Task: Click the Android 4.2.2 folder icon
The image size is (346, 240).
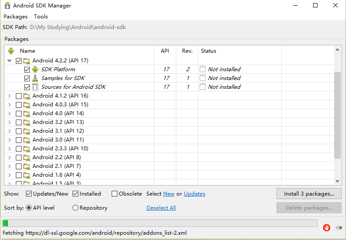Action: click(27, 61)
